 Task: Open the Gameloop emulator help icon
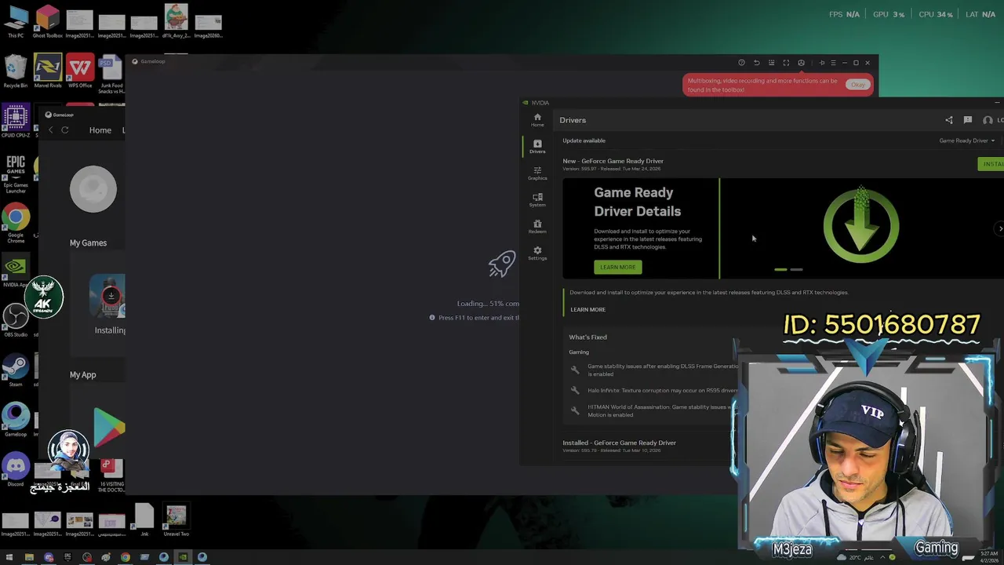tap(741, 63)
